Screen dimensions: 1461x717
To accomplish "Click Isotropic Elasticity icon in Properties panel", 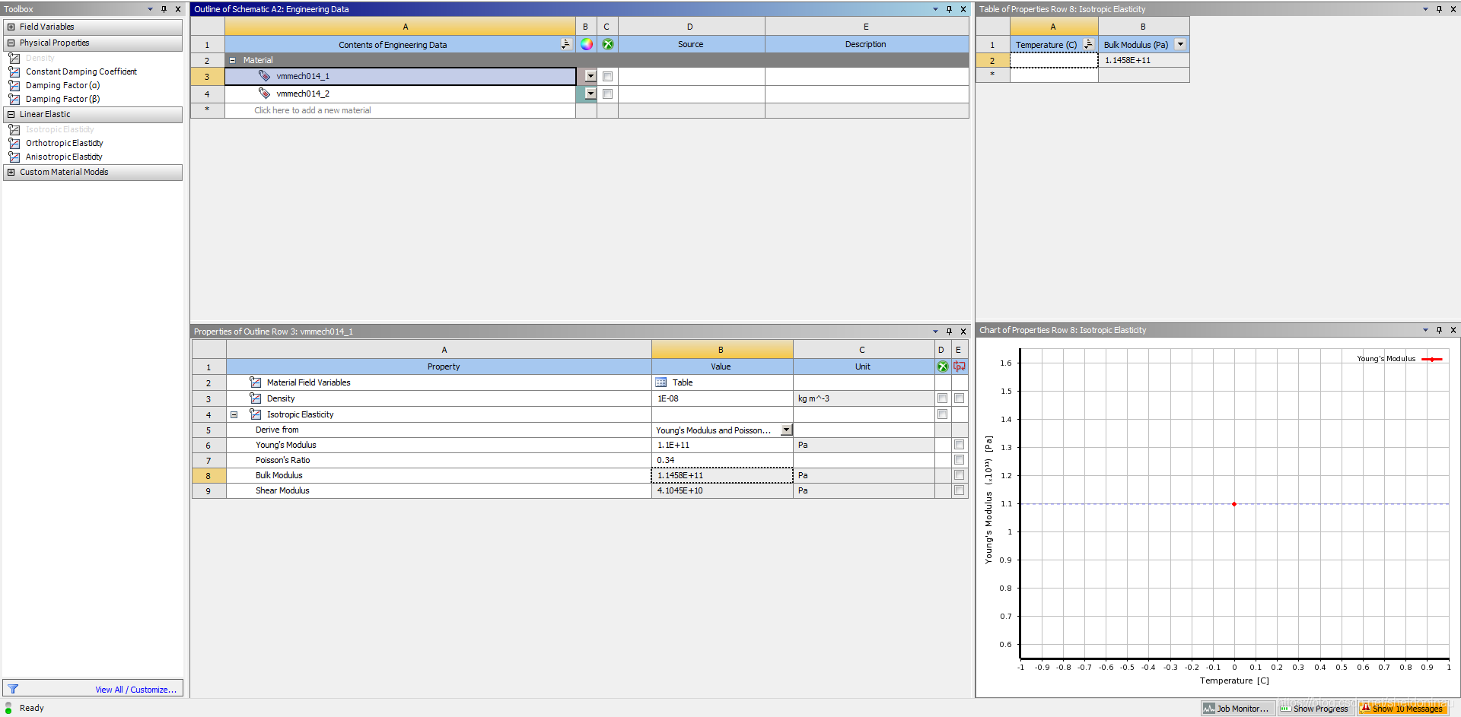I will click(256, 414).
